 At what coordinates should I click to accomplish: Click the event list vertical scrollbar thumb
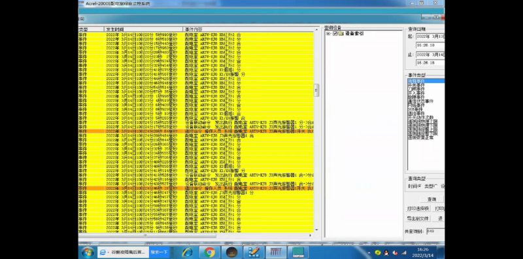pos(316,90)
